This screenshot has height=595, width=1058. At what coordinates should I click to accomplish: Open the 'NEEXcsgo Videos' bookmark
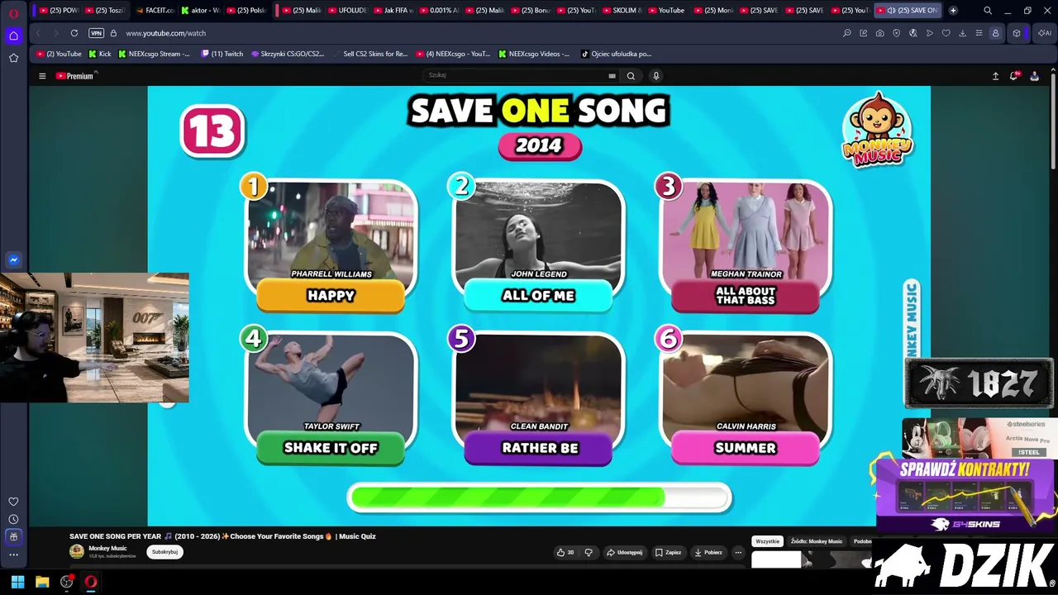(534, 54)
